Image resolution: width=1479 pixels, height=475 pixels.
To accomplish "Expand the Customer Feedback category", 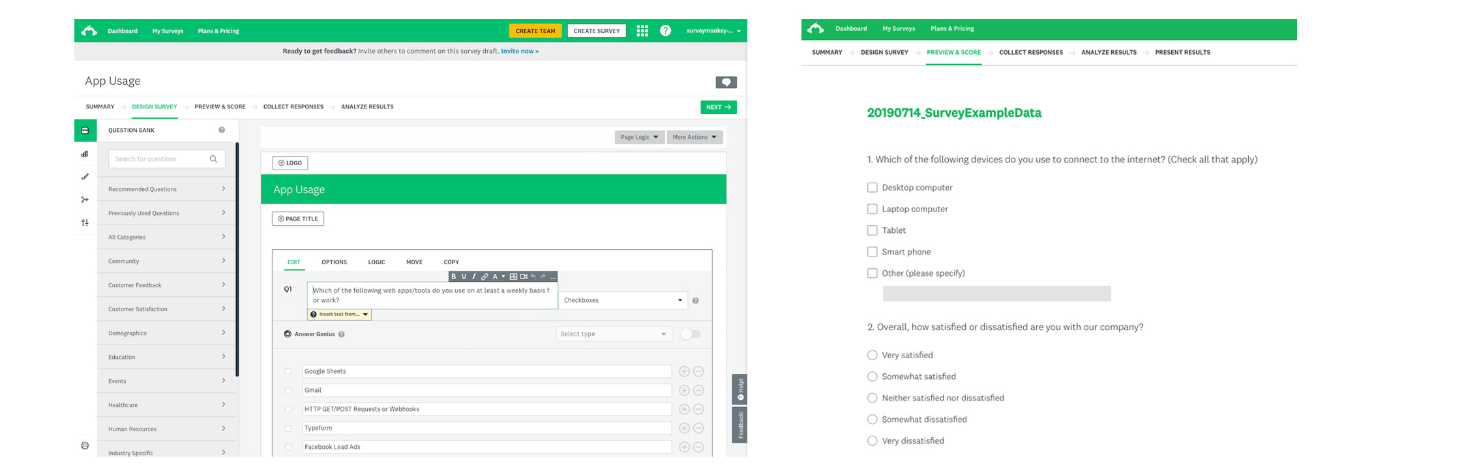I will pos(167,285).
